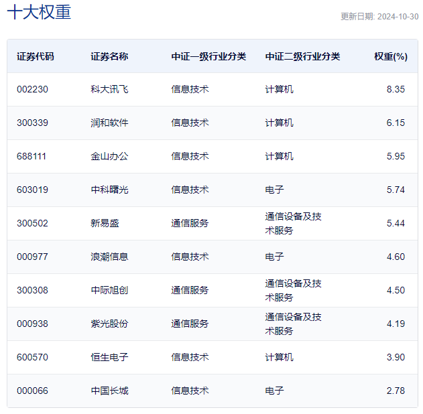Image resolution: width=423 pixels, height=414 pixels.
Task: Select stock code 000977
Action: (32, 257)
